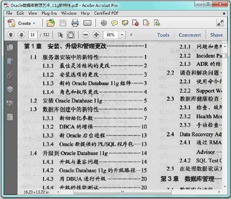Click the horizontal scrollbar right arrow

pyautogui.click(x=219, y=192)
